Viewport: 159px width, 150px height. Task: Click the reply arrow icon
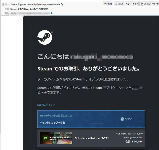[105, 4]
